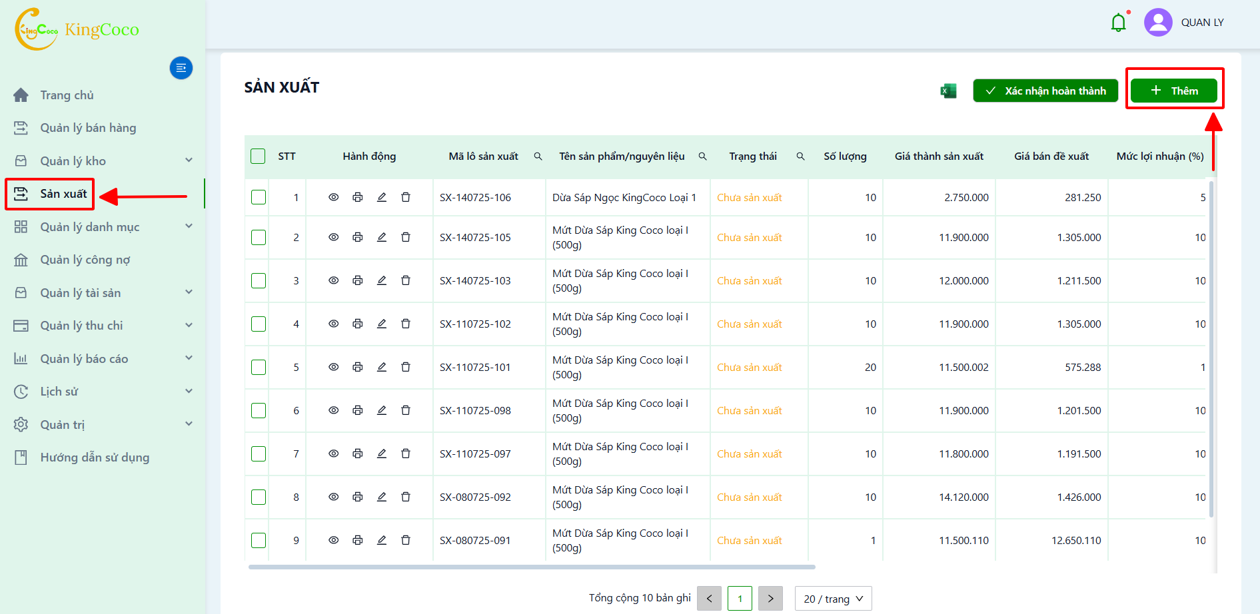This screenshot has width=1260, height=614.
Task: View details of batch SX-110725-101
Action: pyautogui.click(x=334, y=367)
